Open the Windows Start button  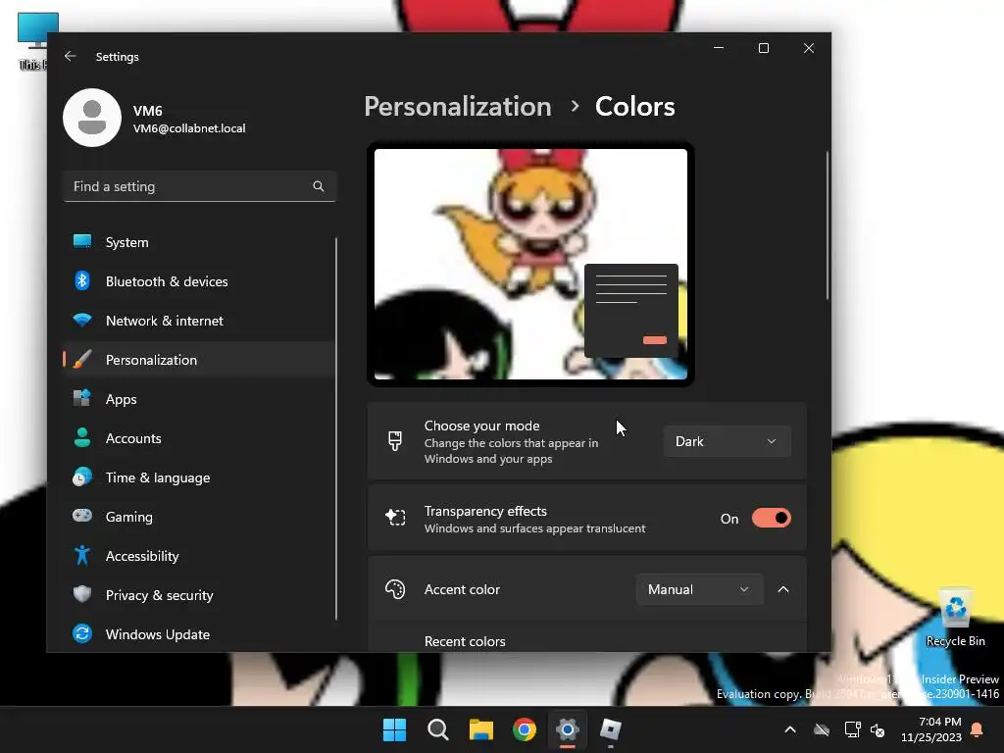(x=394, y=729)
